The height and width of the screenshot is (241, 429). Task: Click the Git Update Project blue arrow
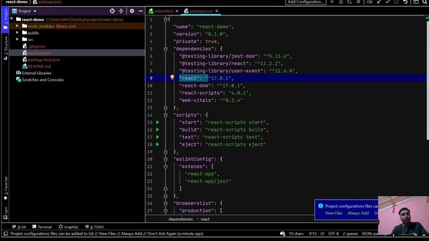point(379,2)
